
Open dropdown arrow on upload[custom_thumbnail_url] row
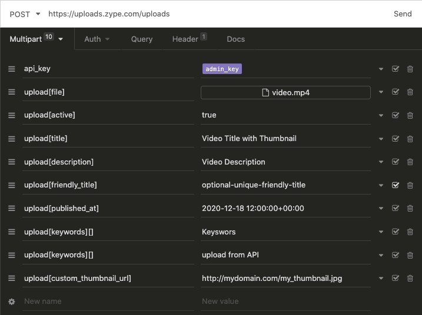[x=381, y=278]
